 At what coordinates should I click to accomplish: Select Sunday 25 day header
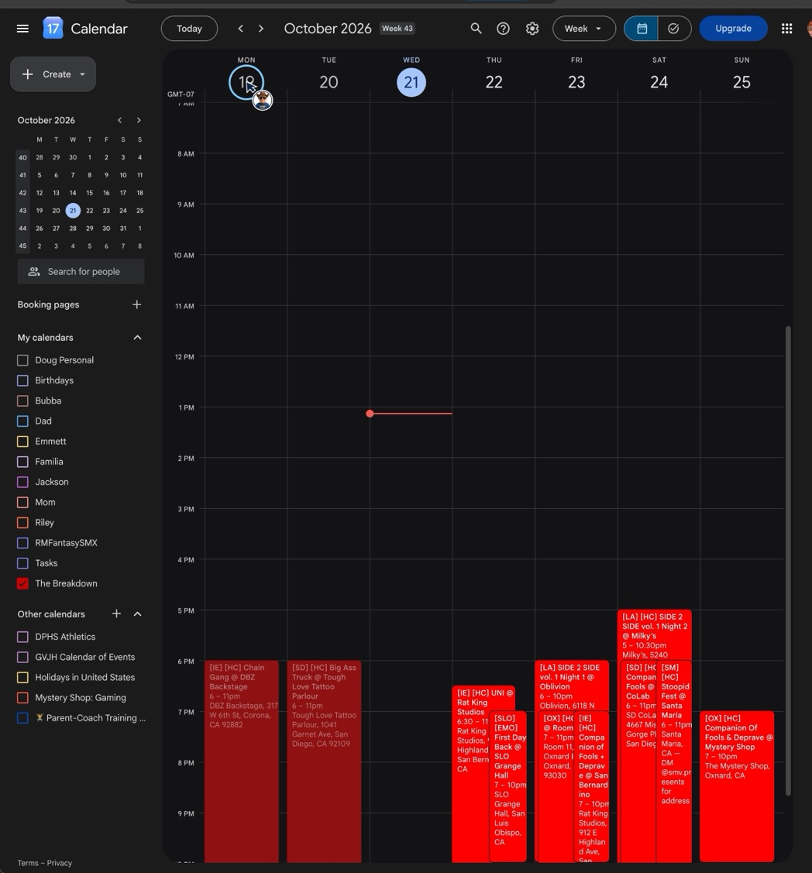pos(741,82)
